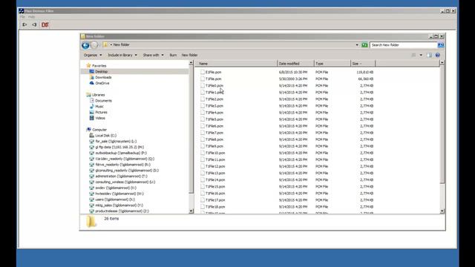This screenshot has height=267, width=475.
Task: Select Pictures under Libraries
Action: [101, 112]
